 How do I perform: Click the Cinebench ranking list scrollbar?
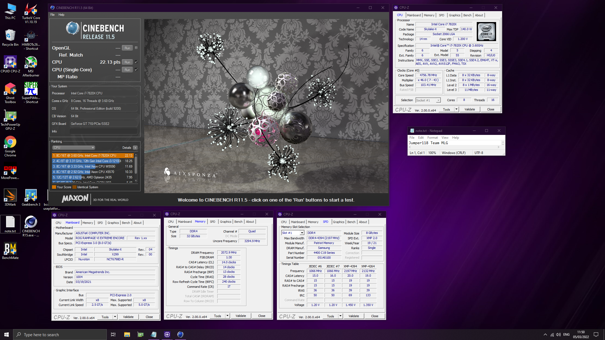pos(136,168)
